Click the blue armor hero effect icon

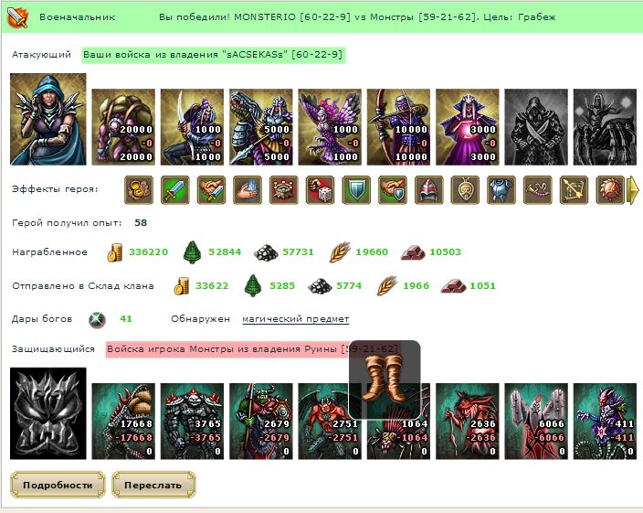click(x=501, y=189)
